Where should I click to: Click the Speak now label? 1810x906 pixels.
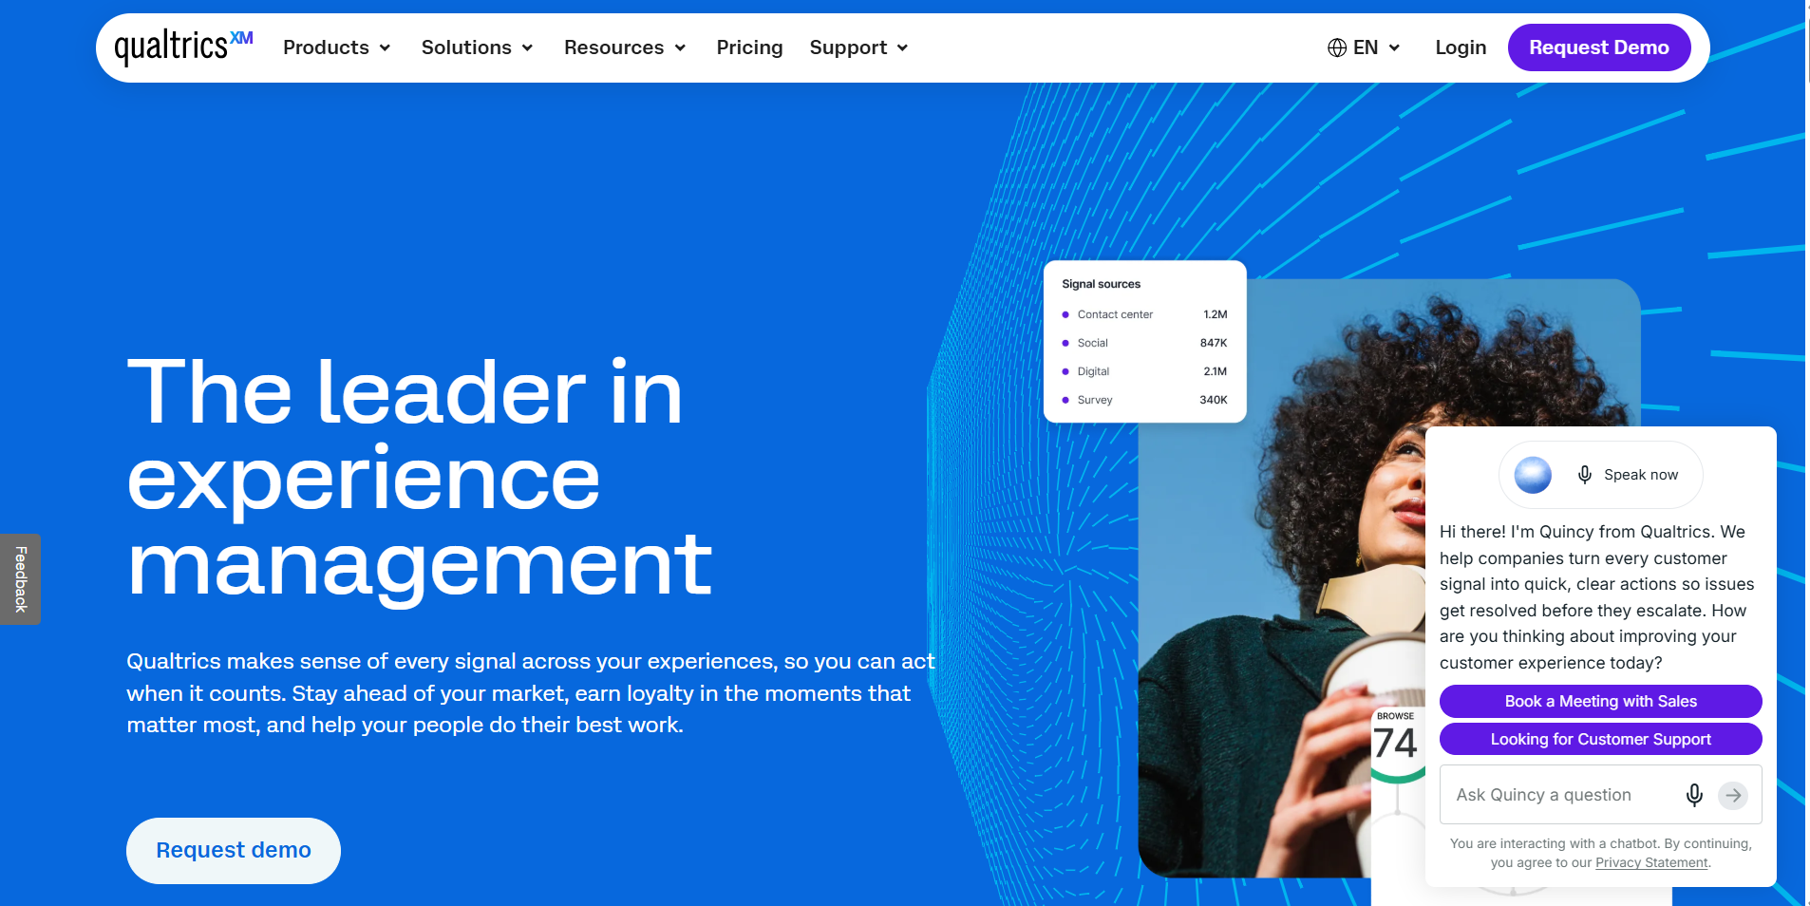(x=1641, y=475)
